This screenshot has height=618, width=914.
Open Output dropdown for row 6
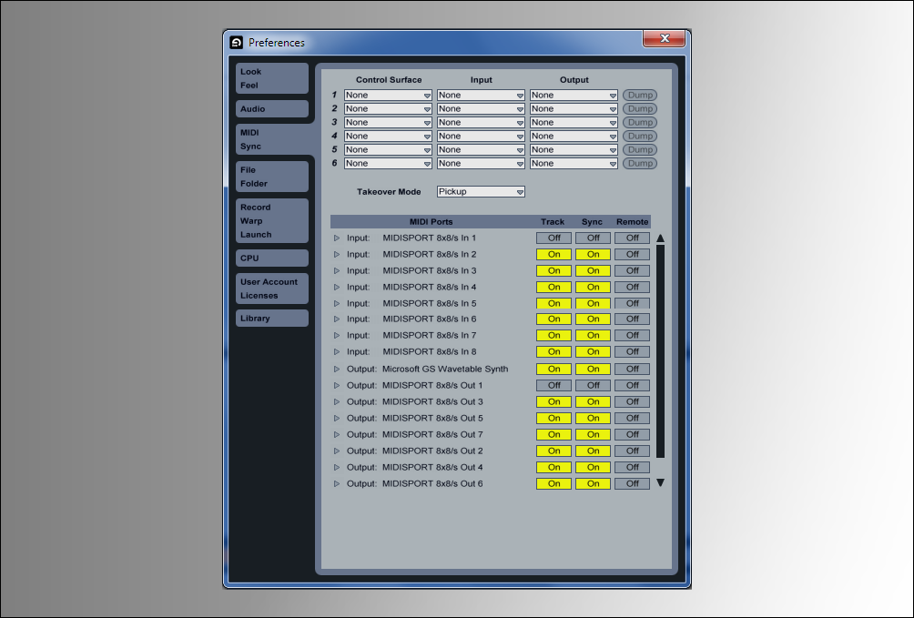tap(574, 164)
